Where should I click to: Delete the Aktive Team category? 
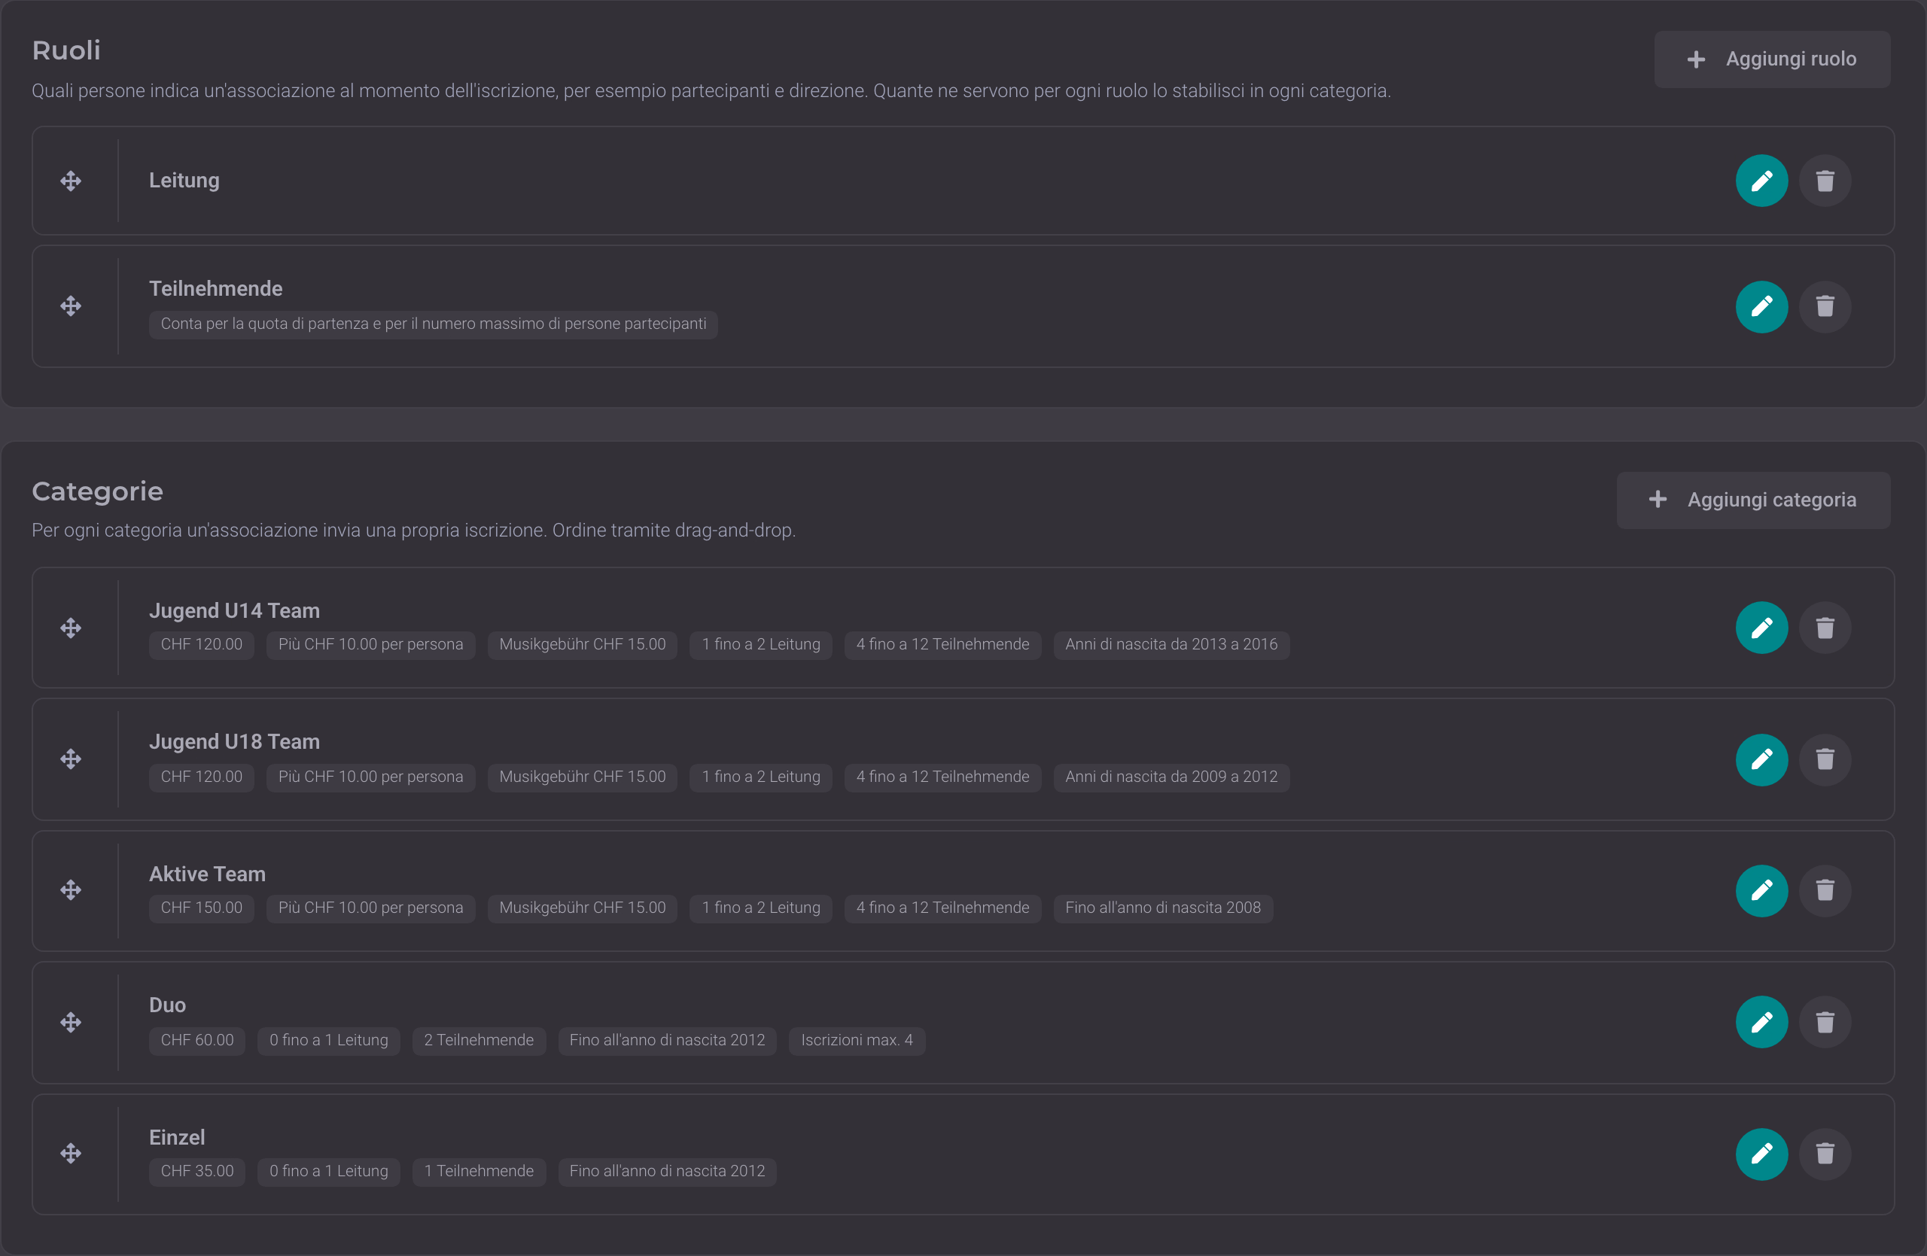click(x=1824, y=891)
